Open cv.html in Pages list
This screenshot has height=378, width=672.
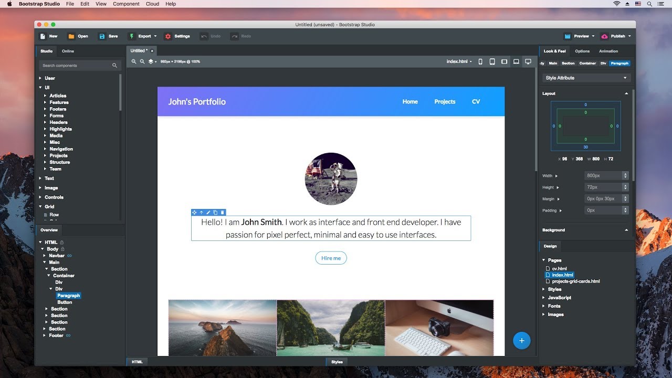[x=559, y=268]
